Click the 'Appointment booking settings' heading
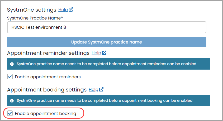The height and width of the screenshot is (121, 223). 47,90
